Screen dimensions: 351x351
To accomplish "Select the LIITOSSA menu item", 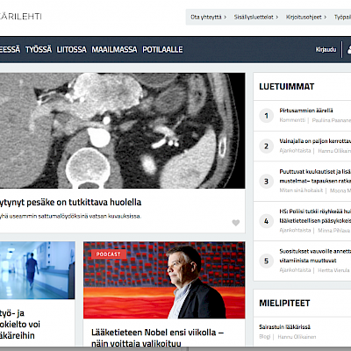I will 71,49.
